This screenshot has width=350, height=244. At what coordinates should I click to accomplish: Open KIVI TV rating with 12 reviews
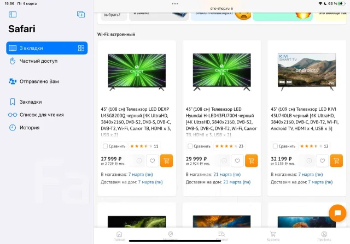click(314, 146)
